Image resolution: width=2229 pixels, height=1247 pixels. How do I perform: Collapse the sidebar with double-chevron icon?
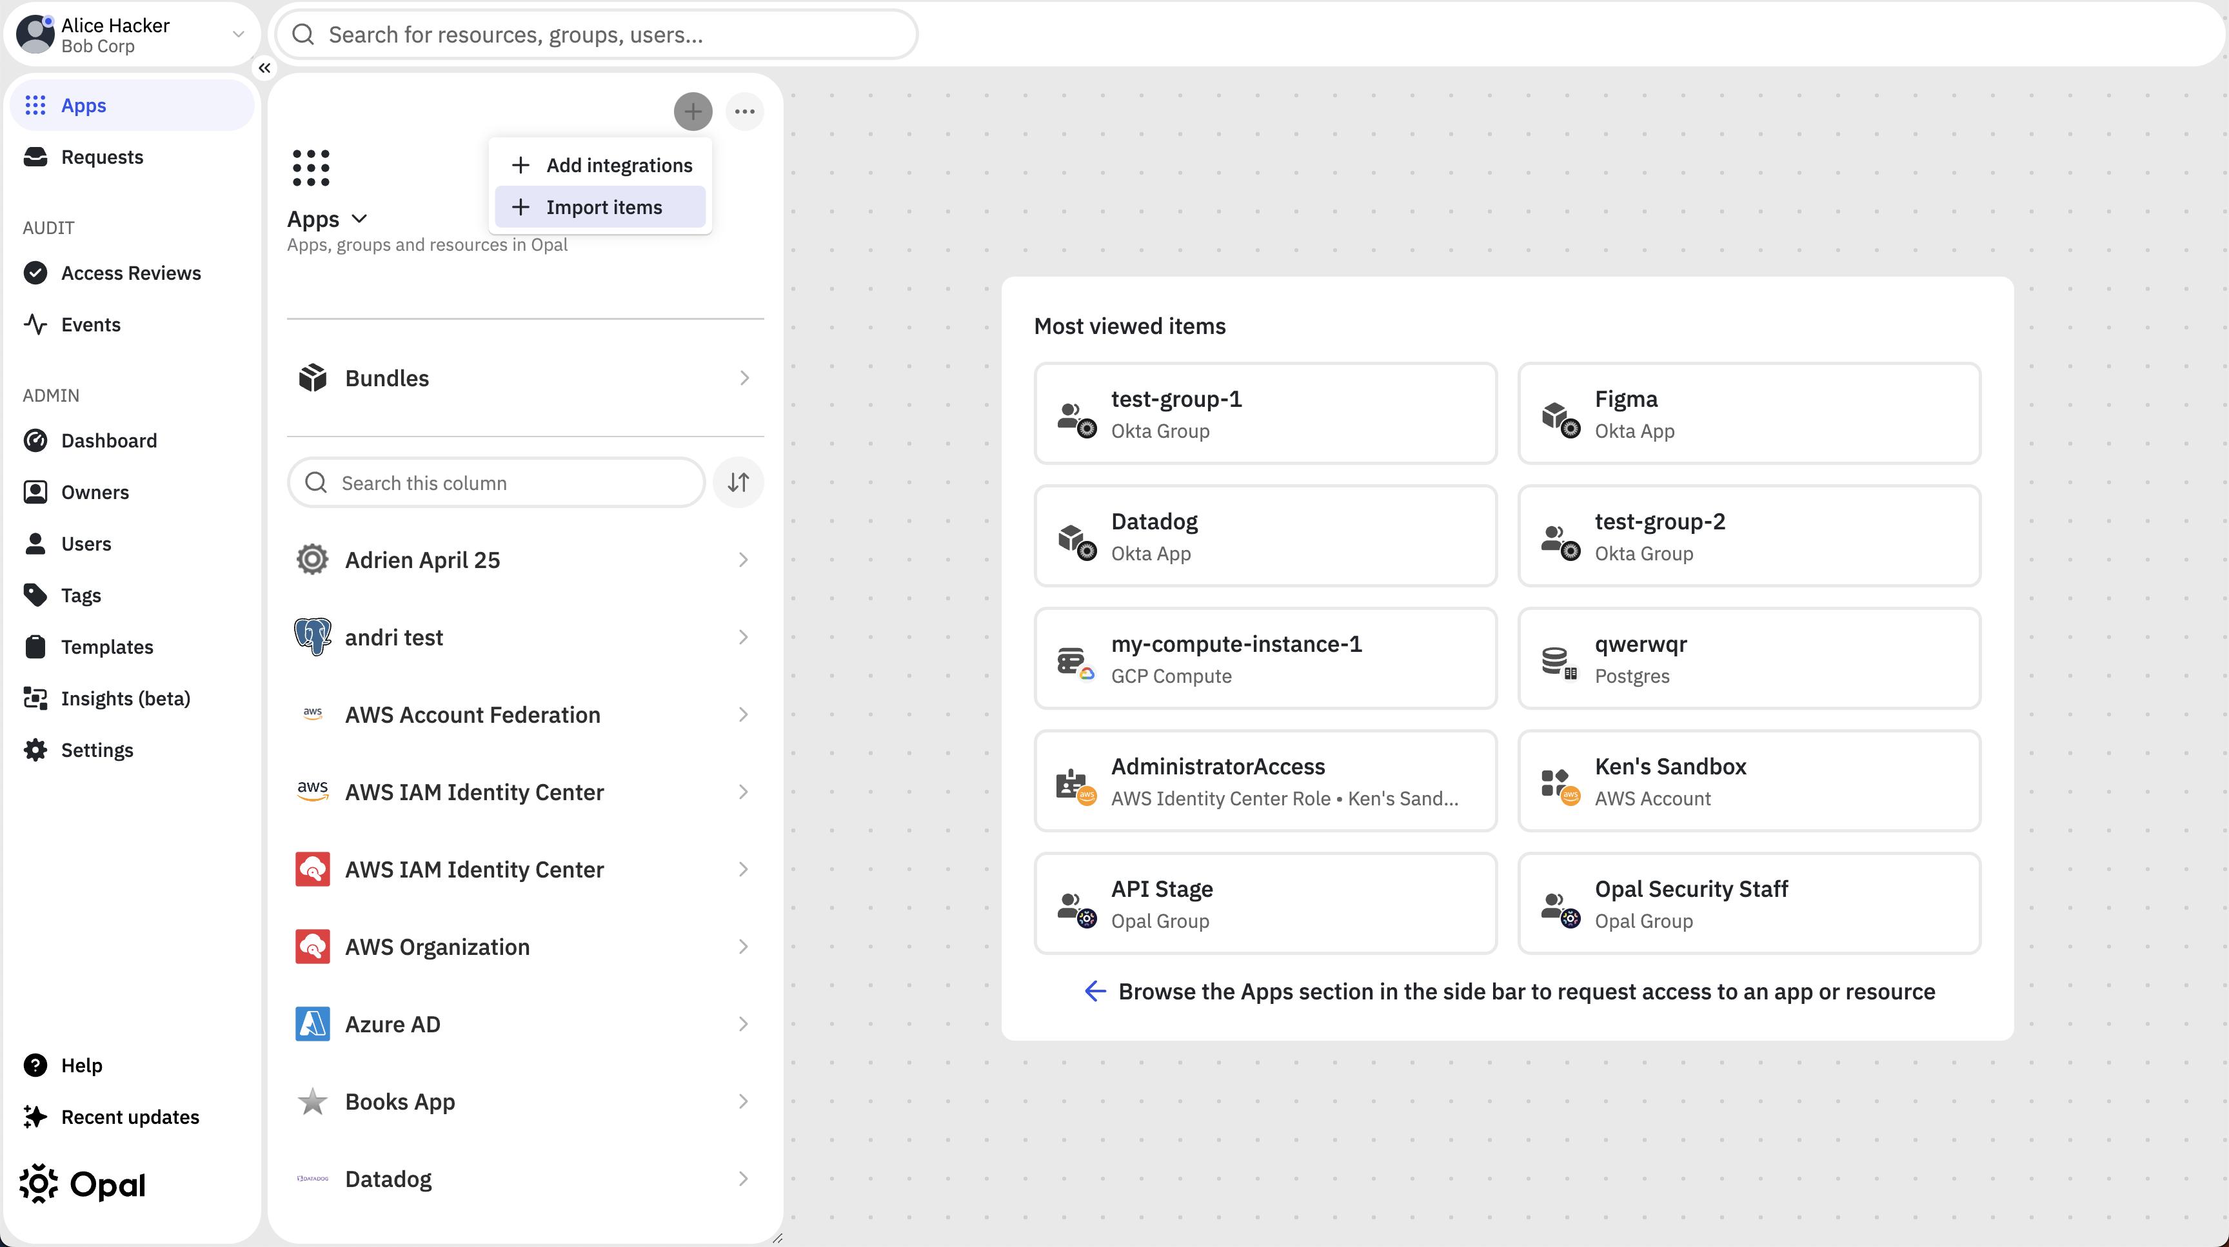click(x=265, y=68)
